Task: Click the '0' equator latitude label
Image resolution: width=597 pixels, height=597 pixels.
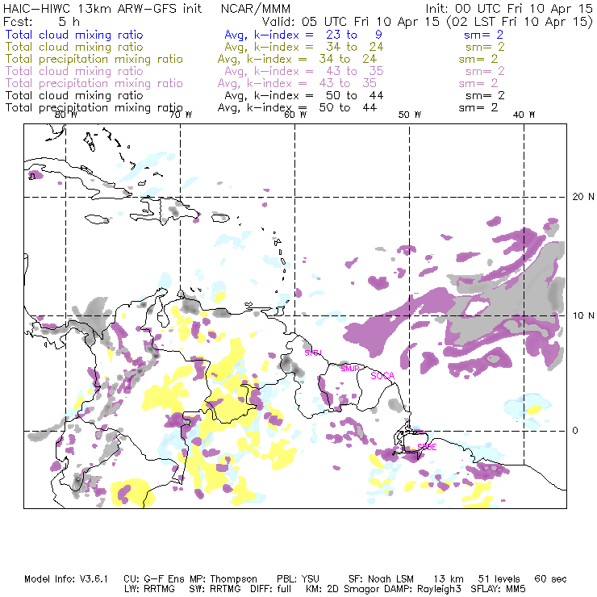Action: (x=575, y=431)
